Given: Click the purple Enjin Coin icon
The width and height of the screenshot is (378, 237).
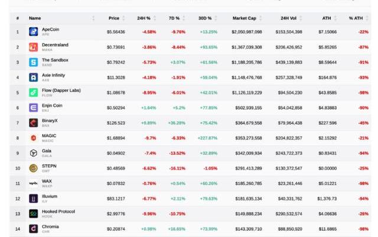Looking at the screenshot, I should 34,108.
